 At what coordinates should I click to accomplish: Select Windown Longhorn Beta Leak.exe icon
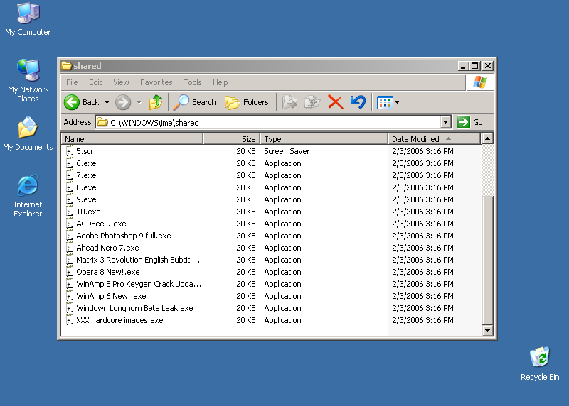(x=70, y=308)
